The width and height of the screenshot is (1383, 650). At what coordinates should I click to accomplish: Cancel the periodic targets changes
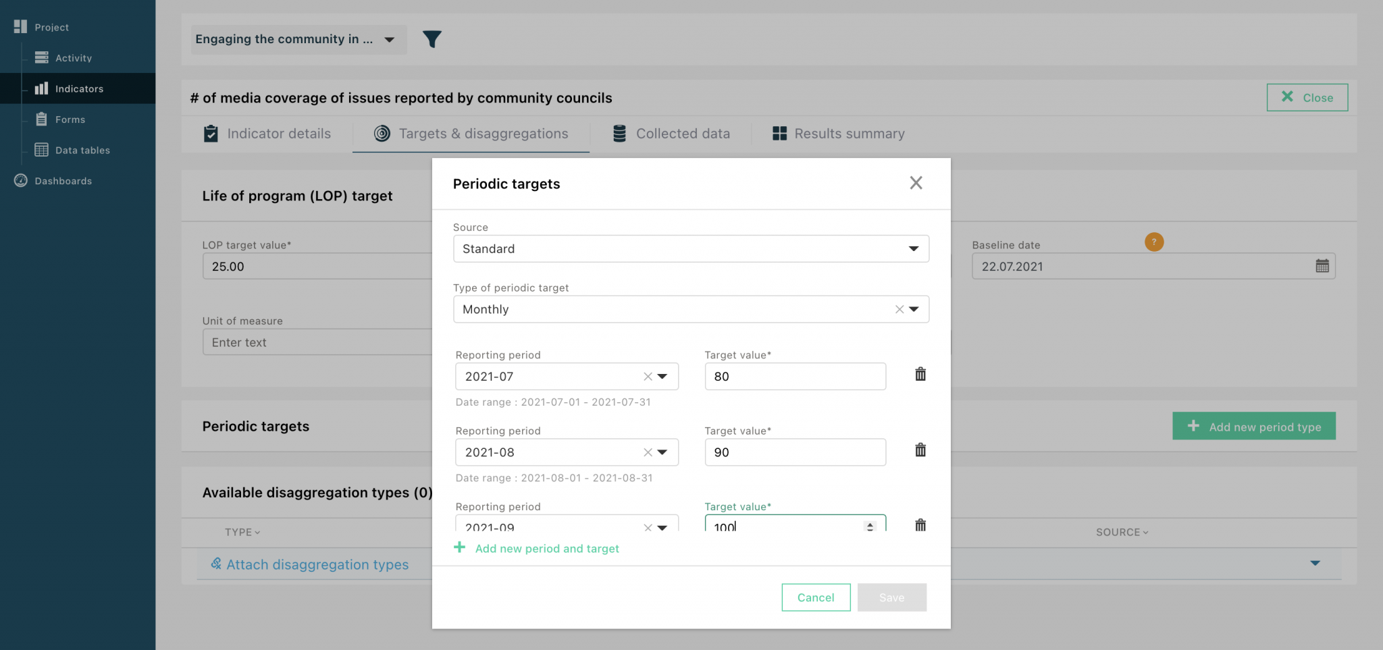816,597
